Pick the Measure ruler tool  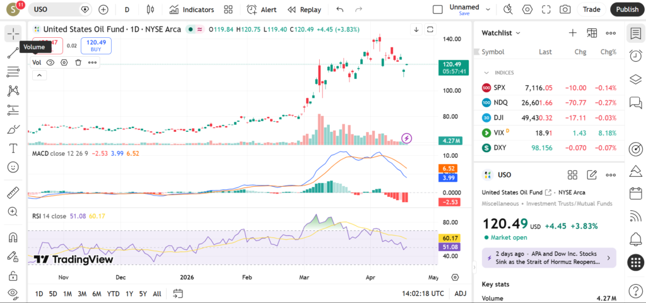tap(13, 193)
